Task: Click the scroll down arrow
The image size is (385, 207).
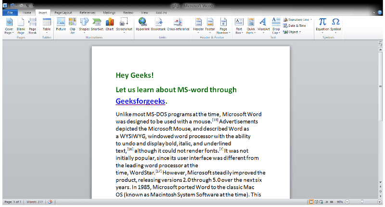Action: [380, 182]
